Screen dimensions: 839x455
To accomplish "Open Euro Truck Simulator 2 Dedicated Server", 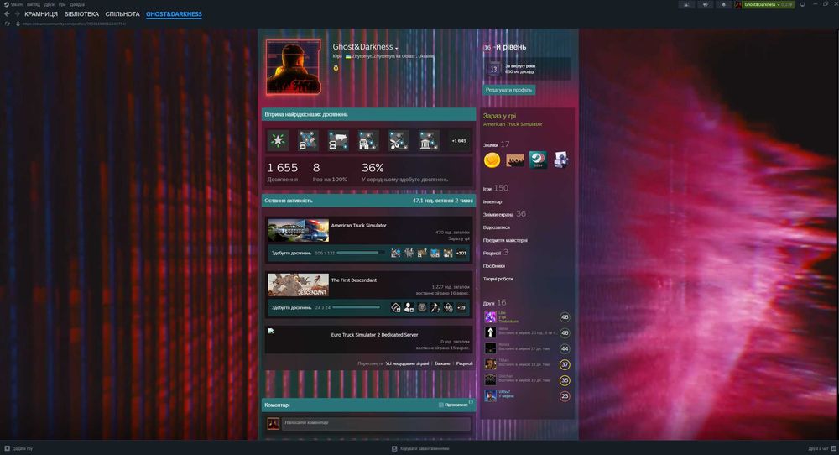I will point(374,335).
